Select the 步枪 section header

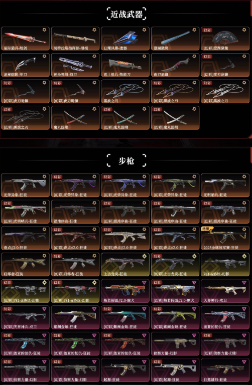tap(127, 161)
